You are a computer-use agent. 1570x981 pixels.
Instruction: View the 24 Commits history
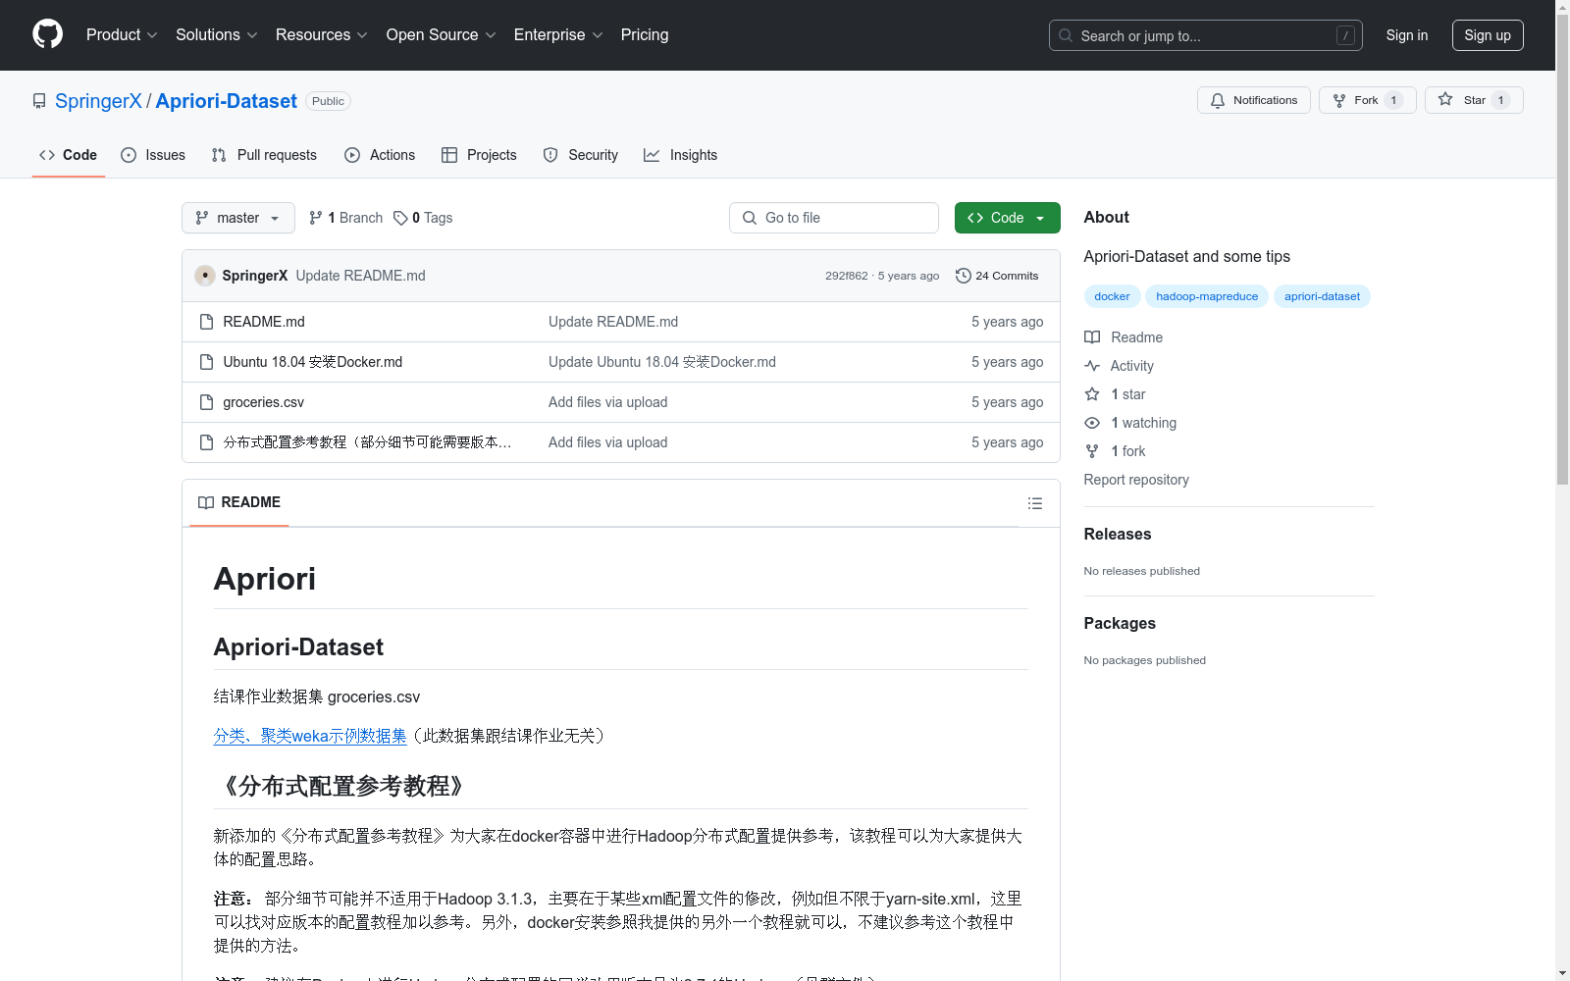click(x=997, y=276)
